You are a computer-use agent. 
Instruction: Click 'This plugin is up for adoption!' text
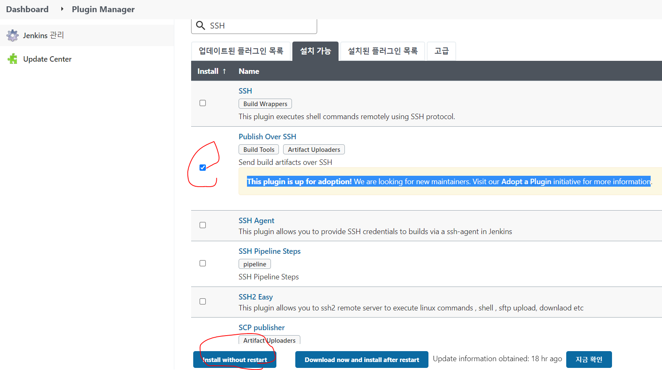pyautogui.click(x=299, y=182)
